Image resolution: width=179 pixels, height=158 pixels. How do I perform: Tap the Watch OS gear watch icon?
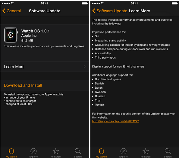tap(11, 35)
